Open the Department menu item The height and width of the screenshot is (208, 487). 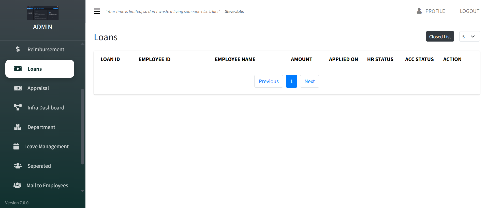[41, 127]
